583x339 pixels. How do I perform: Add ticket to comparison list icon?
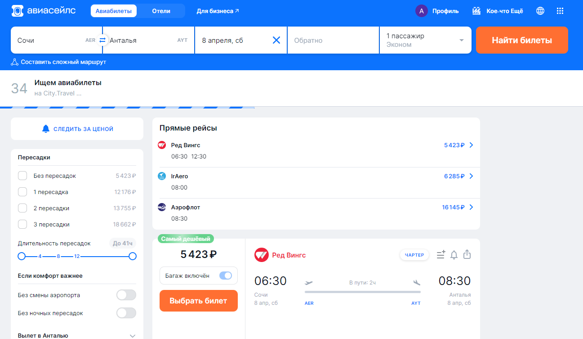441,255
